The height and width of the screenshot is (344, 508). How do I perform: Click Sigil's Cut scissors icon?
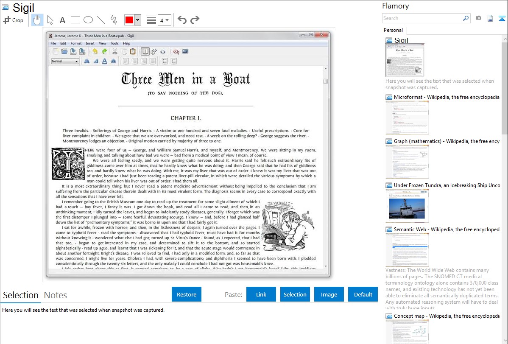click(114, 52)
